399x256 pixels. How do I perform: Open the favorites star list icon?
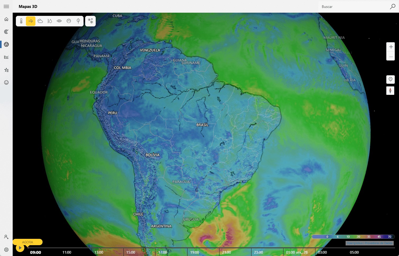(x=6, y=70)
